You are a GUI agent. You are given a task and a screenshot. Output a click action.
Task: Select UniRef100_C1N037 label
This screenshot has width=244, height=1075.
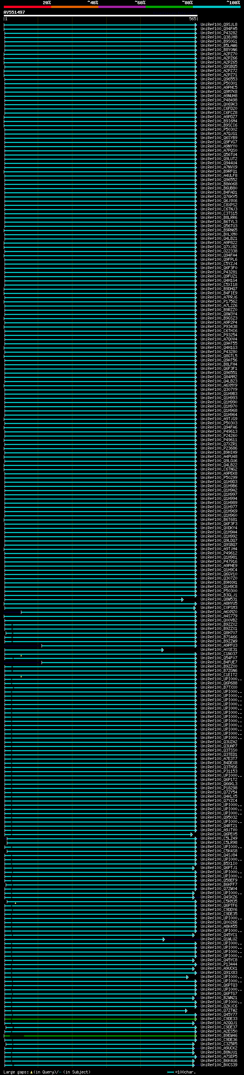tap(219, 654)
